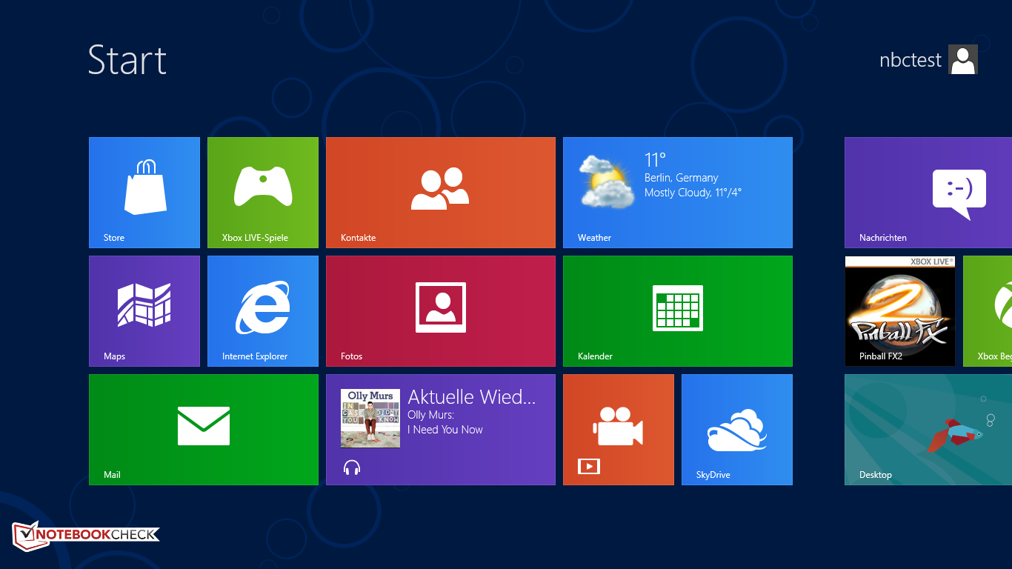Click the 'Start' heading text
The height and width of the screenshot is (569, 1012).
point(127,59)
